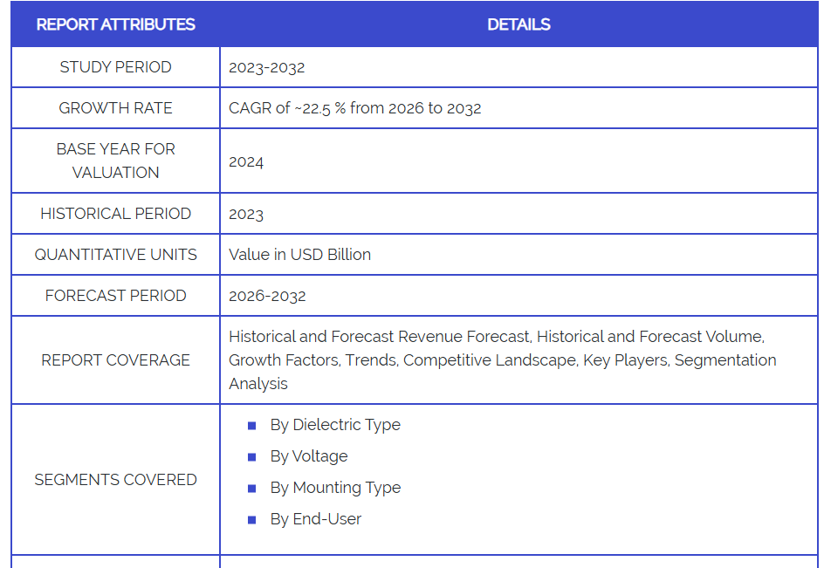This screenshot has height=568, width=824.
Task: Click the SEGMENTS COVERED label
Action: click(x=115, y=480)
